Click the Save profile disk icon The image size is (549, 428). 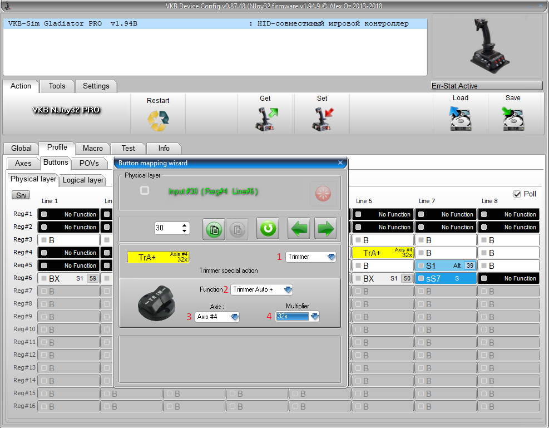coord(513,119)
